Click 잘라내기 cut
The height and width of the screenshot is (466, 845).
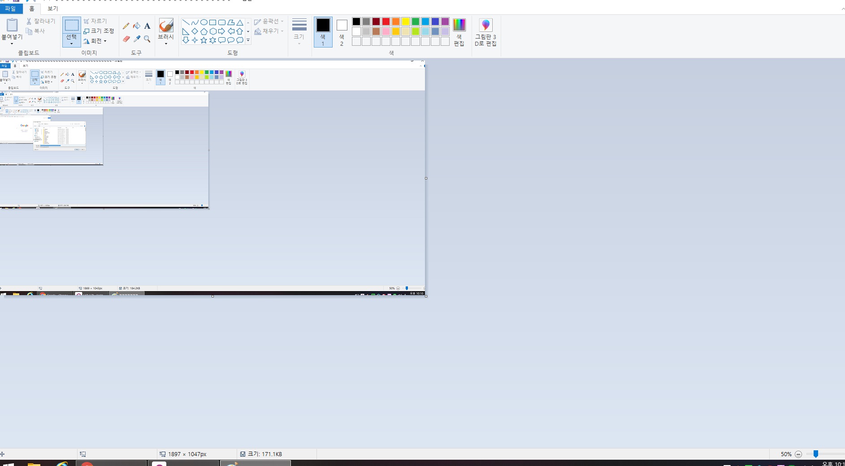[41, 21]
